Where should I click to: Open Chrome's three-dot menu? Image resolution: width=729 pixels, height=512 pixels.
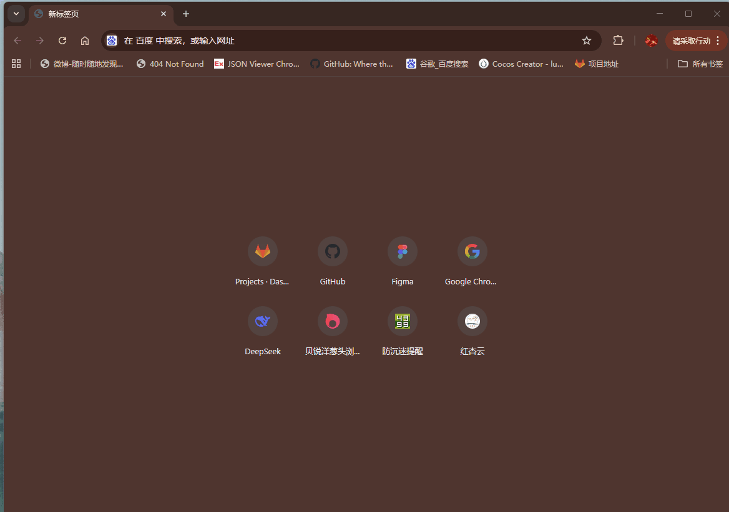pos(718,41)
